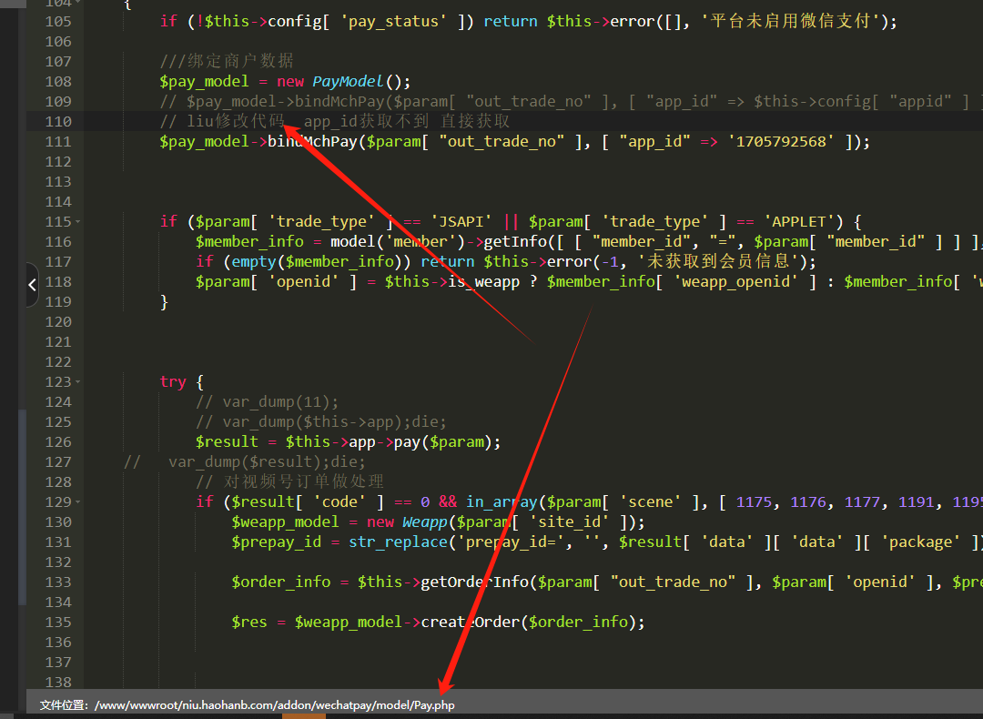
Task: Fold the code block at line 129
Action: 77,502
